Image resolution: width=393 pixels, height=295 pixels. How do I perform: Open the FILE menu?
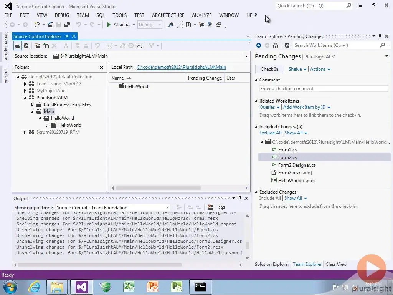coord(8,15)
